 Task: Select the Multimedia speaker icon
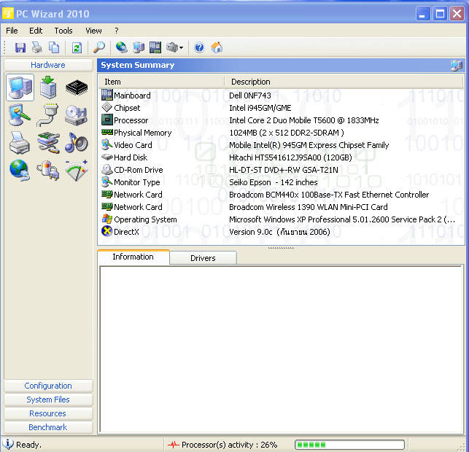pos(77,143)
